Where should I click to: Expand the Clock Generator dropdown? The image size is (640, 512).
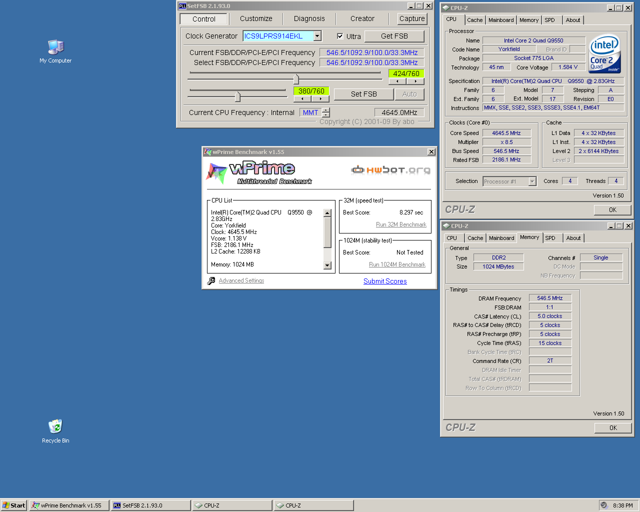[317, 36]
